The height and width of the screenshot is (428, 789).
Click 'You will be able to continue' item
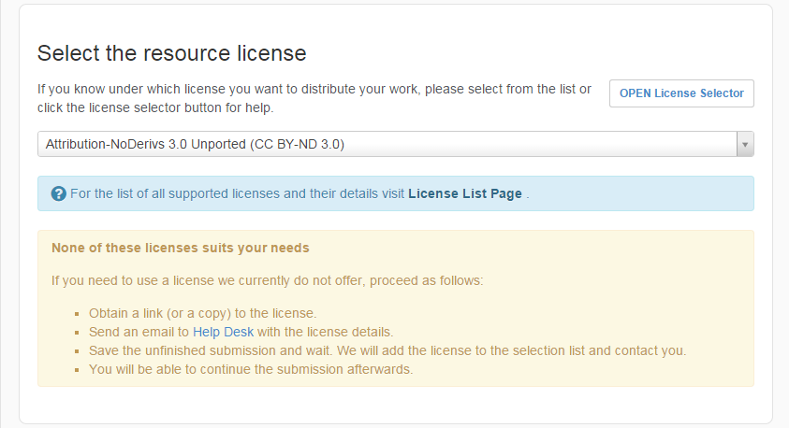pyautogui.click(x=250, y=369)
